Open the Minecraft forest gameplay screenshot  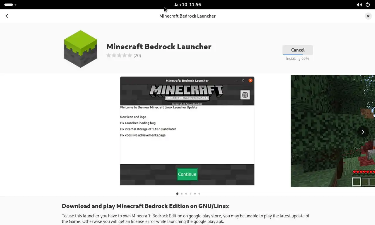point(333,131)
